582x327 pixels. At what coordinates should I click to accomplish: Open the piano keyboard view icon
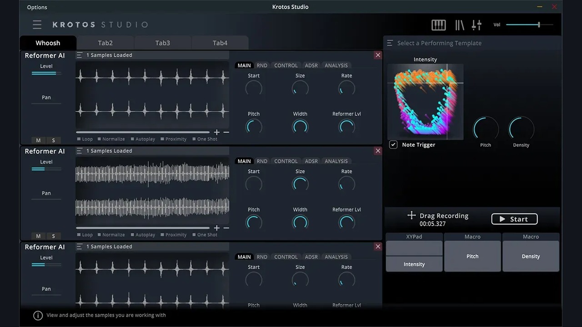(438, 25)
